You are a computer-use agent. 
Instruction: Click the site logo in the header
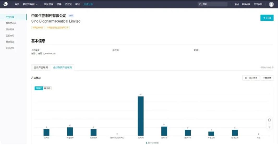(5, 4)
